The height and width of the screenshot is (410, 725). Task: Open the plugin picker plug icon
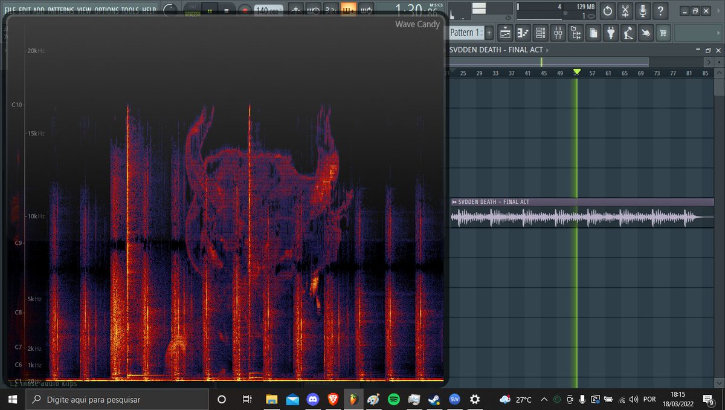611,33
